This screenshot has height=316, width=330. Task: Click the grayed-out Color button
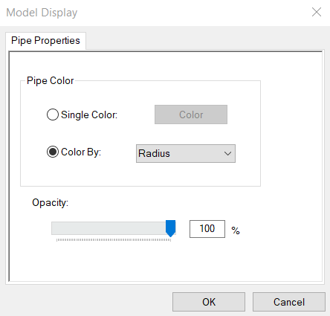pos(191,115)
